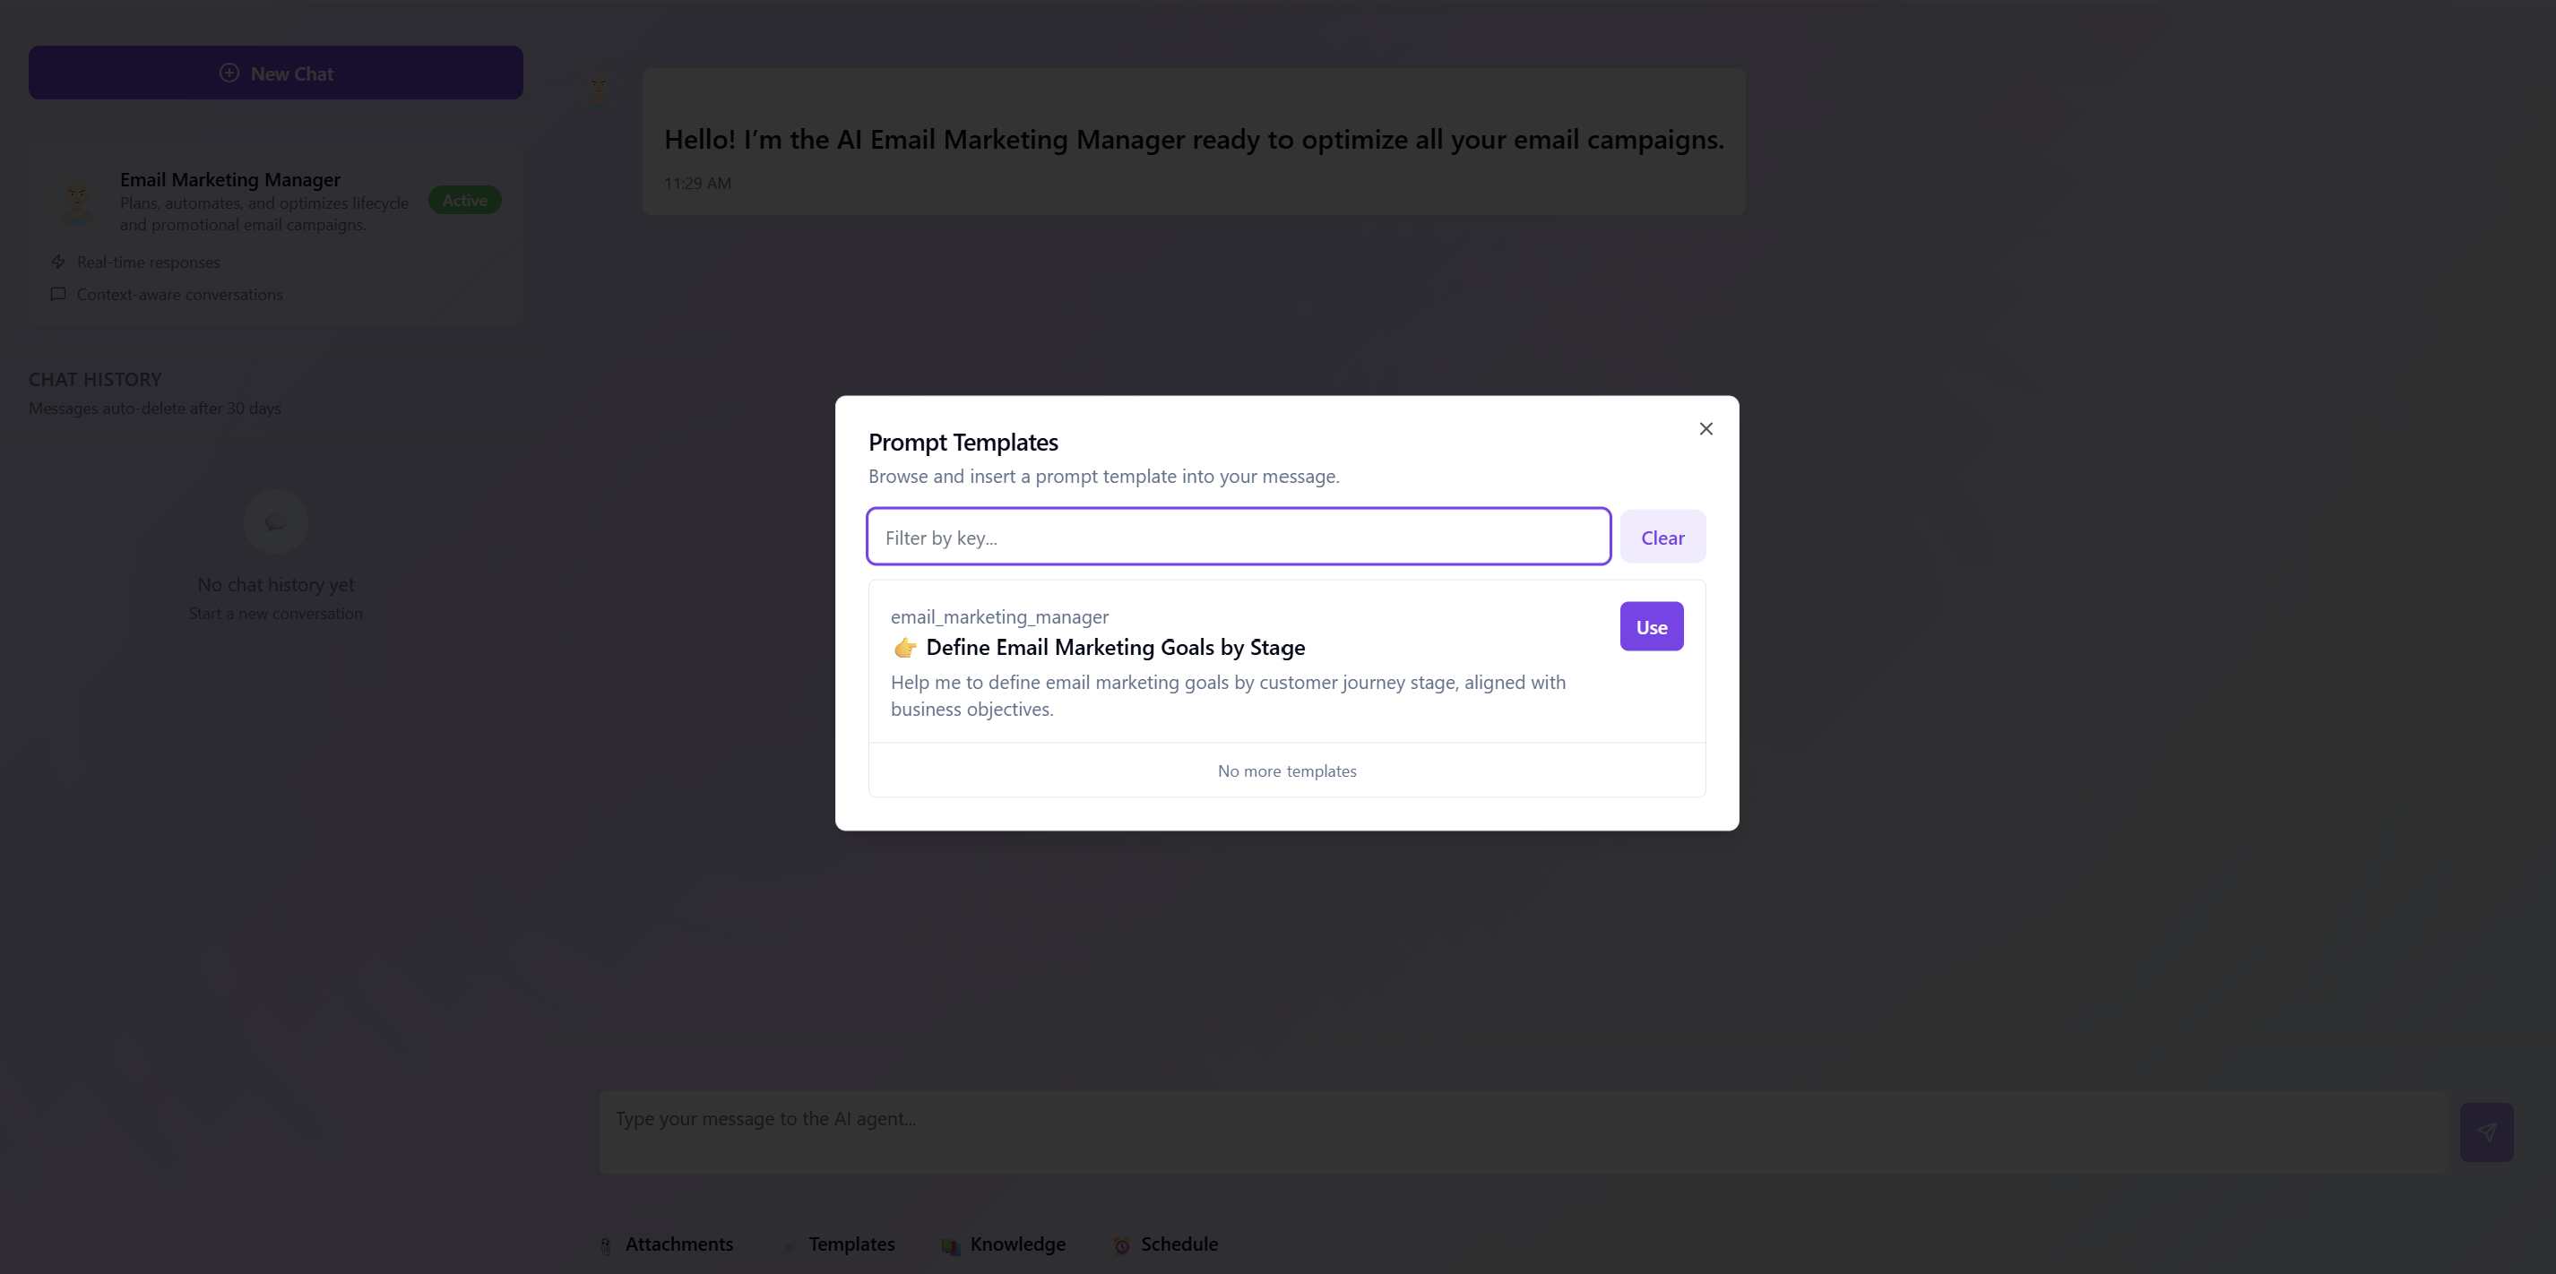The image size is (2556, 1274).
Task: Click the Clear button next to the filter
Action: coord(1662,537)
